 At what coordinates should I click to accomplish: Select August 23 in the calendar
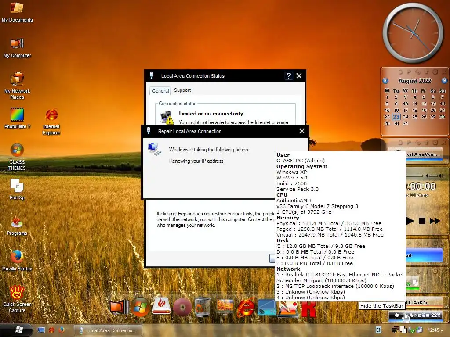click(x=396, y=117)
